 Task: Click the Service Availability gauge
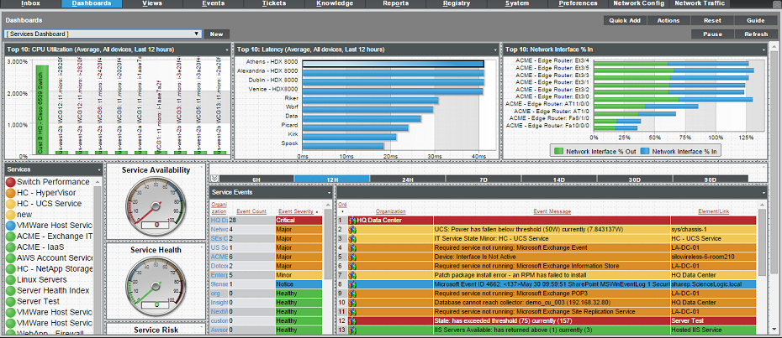point(153,209)
